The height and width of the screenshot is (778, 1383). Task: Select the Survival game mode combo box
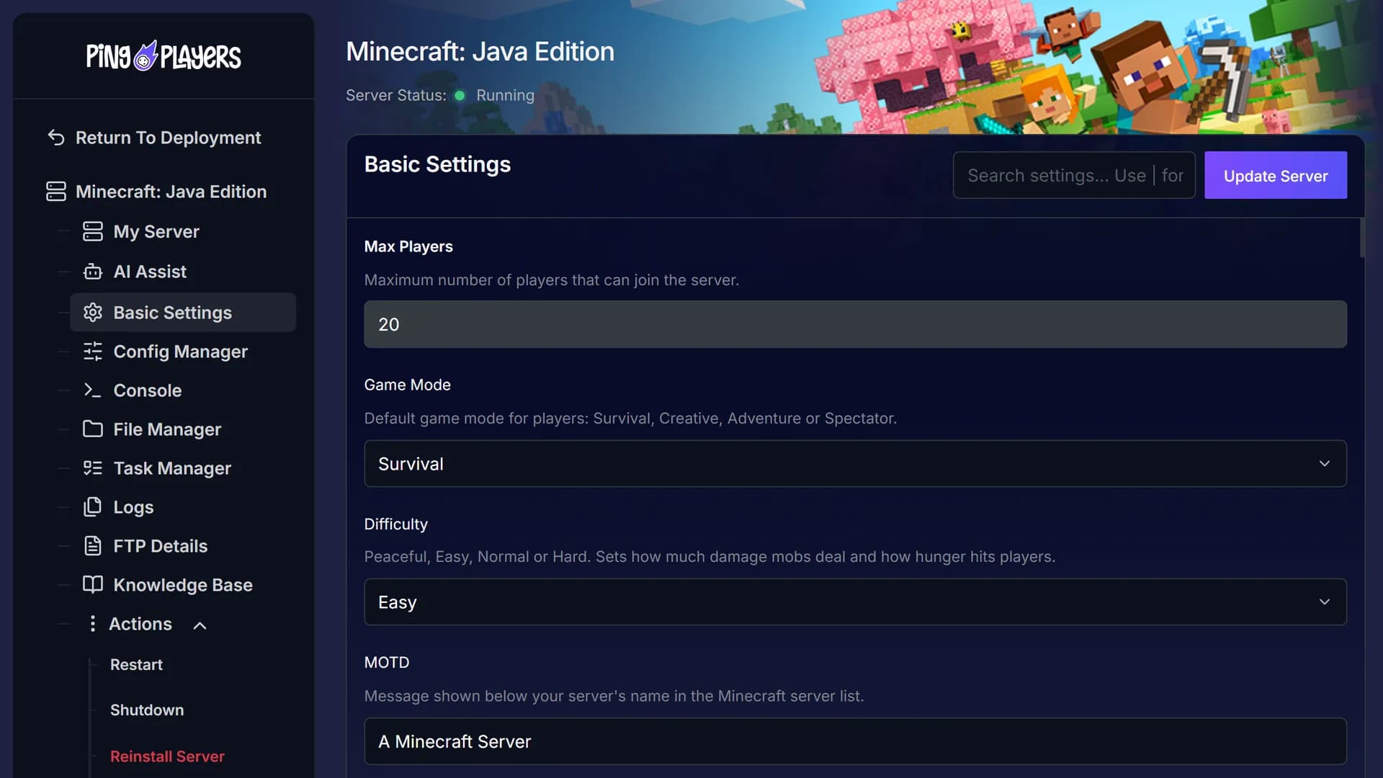tap(855, 463)
